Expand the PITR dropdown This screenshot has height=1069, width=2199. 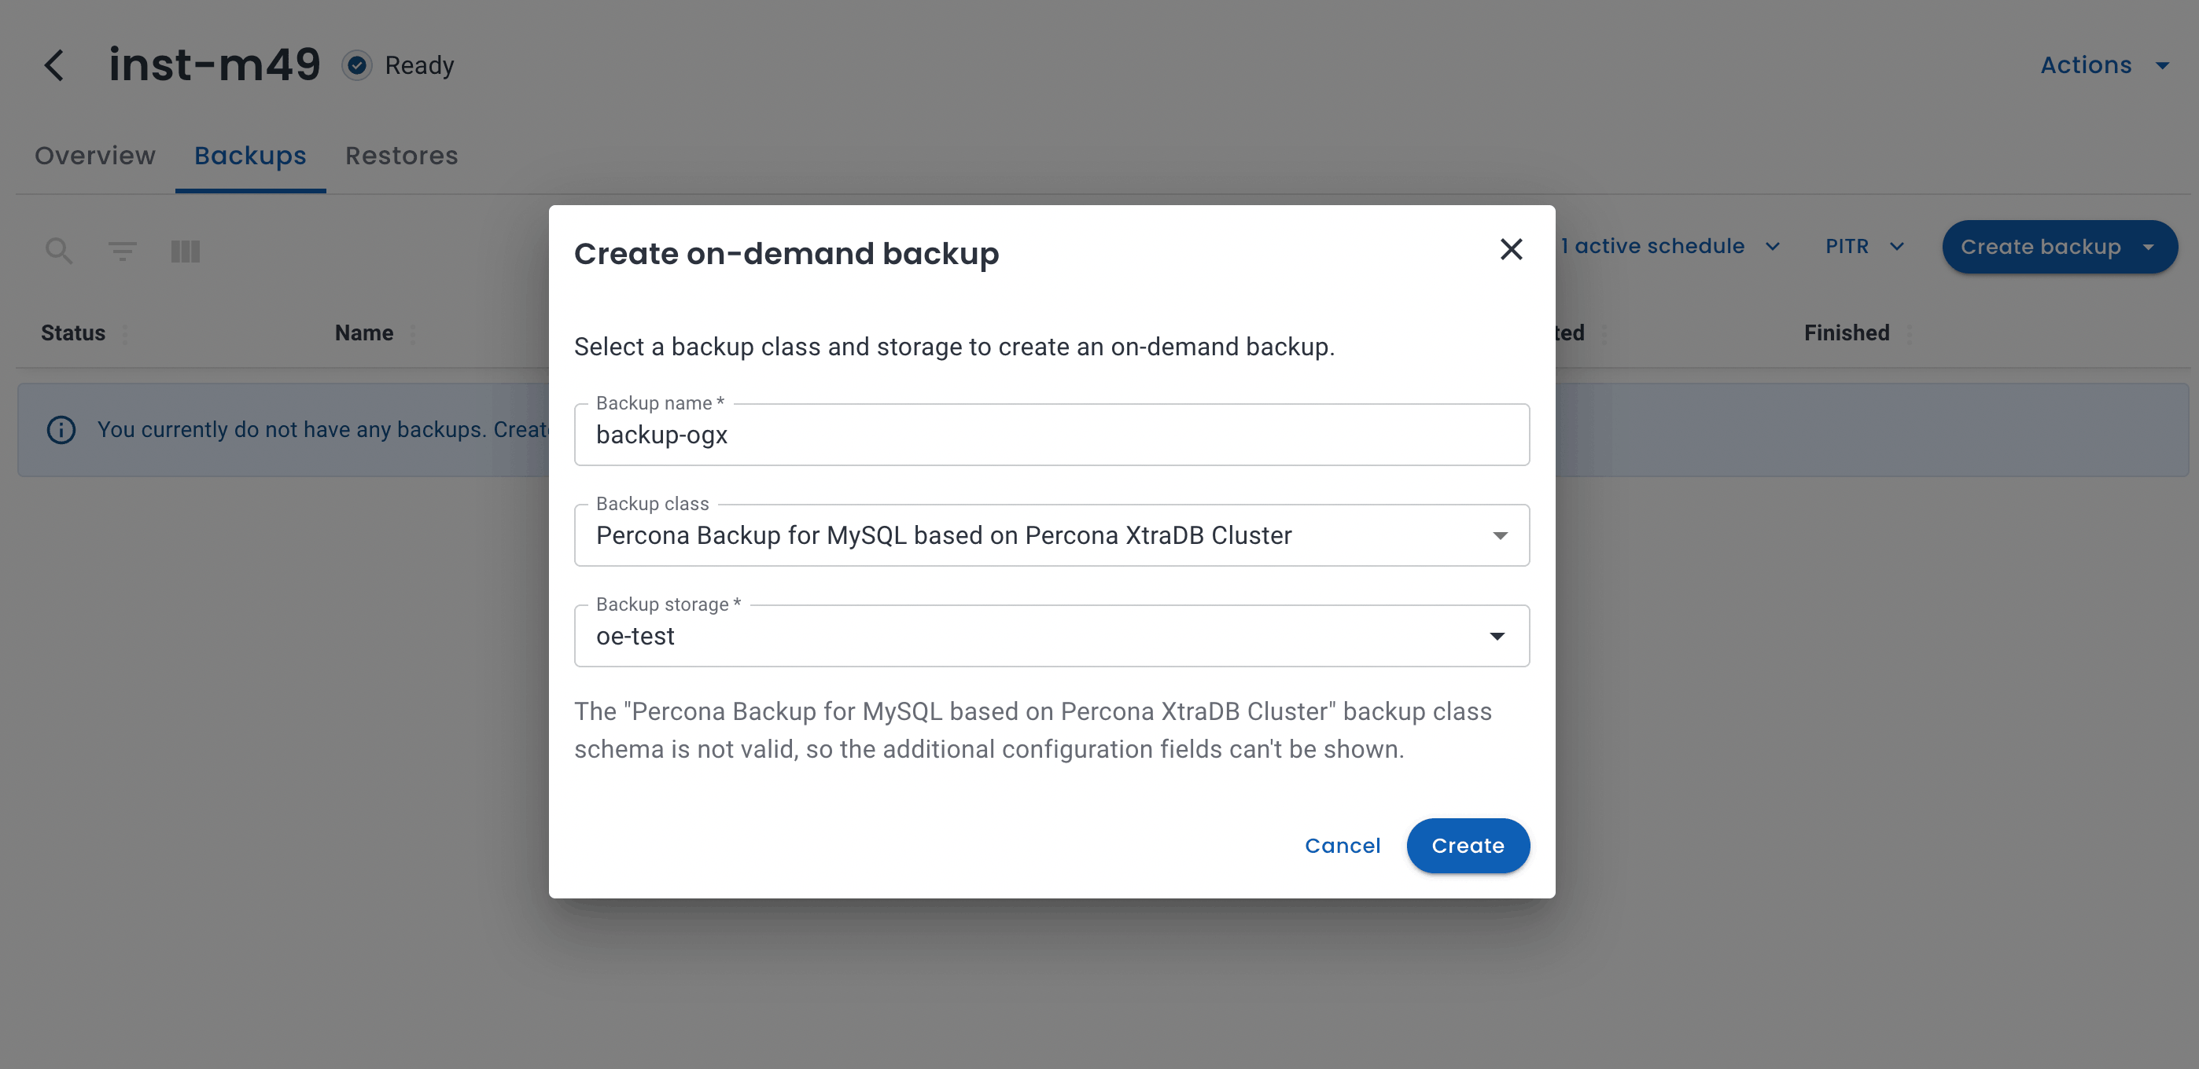[x=1865, y=247]
